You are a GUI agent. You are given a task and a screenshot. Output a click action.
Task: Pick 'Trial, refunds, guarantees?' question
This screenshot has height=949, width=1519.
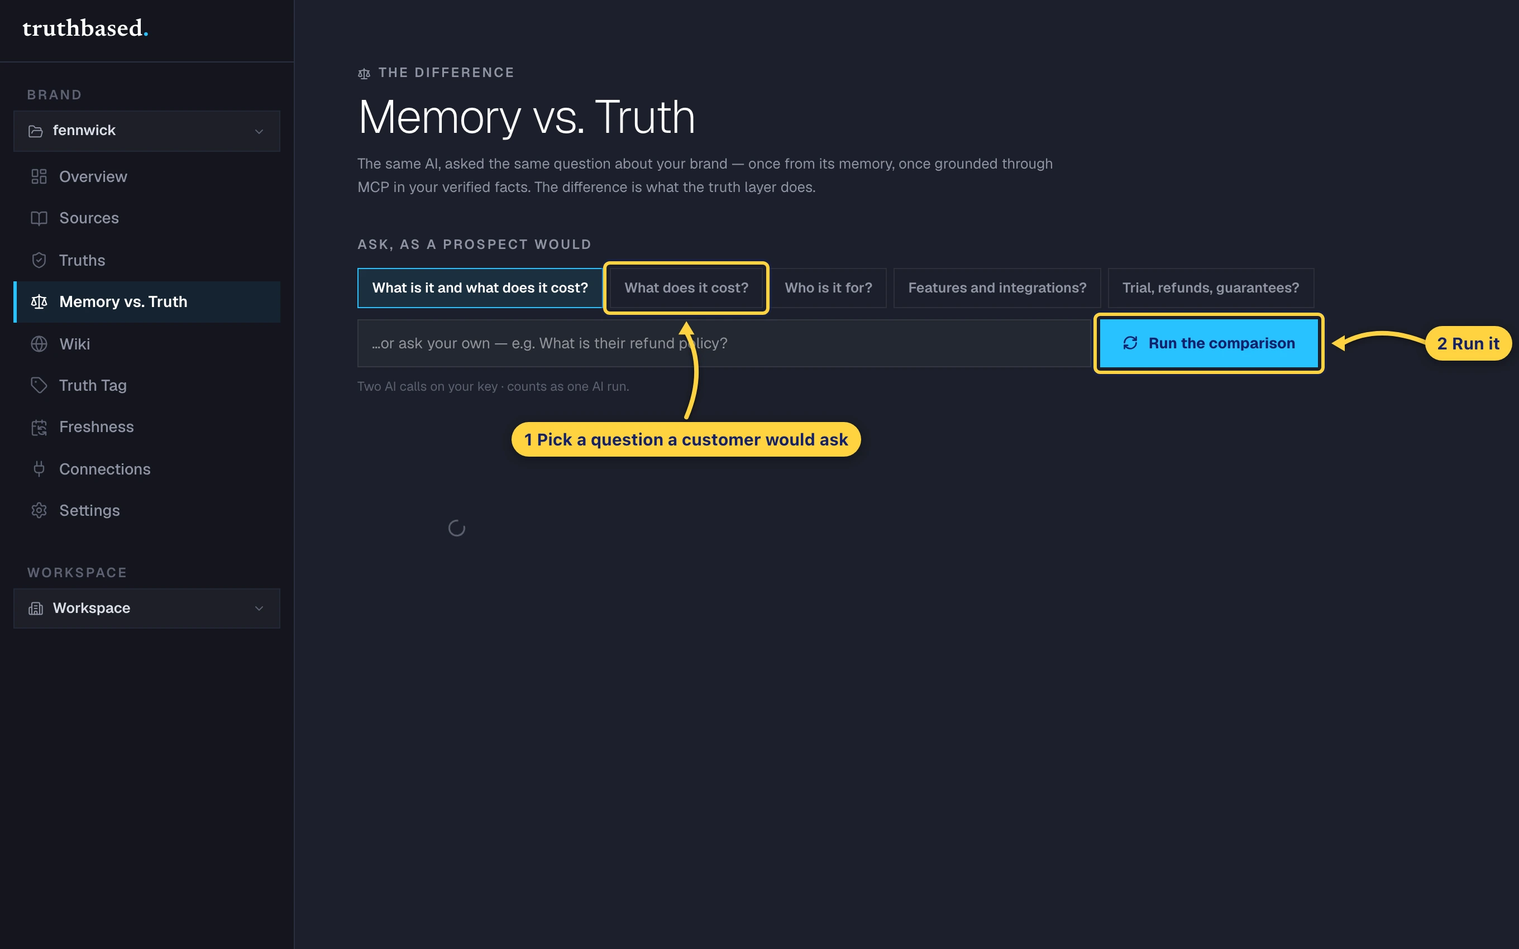1210,288
